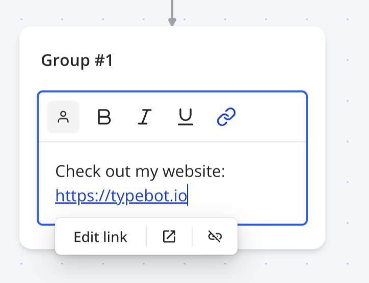Screen dimensions: 369x283
Task: Toggle underline formatting
Action: pos(186,117)
